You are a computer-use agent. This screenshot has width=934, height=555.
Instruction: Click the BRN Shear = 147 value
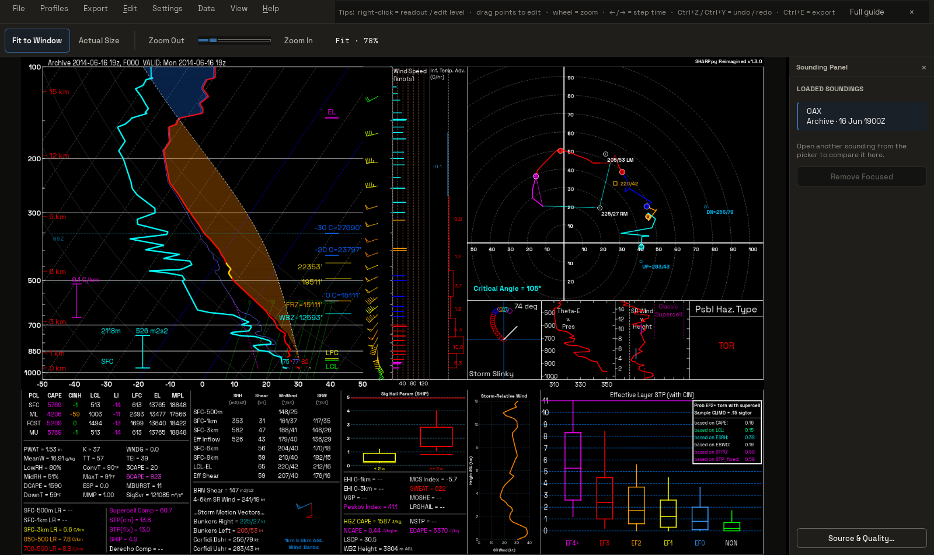click(224, 490)
